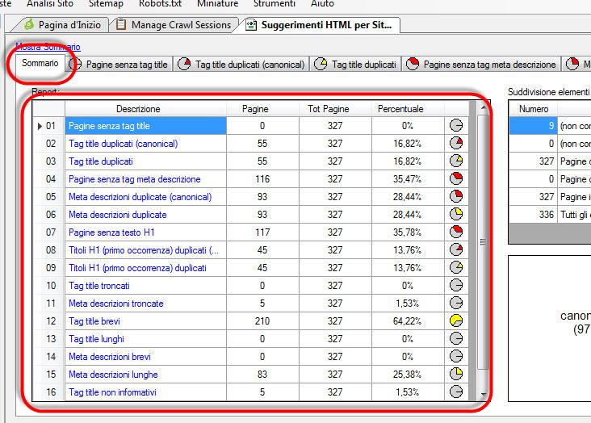
Task: Select row header 01 with arrow marker
Action: [48, 126]
